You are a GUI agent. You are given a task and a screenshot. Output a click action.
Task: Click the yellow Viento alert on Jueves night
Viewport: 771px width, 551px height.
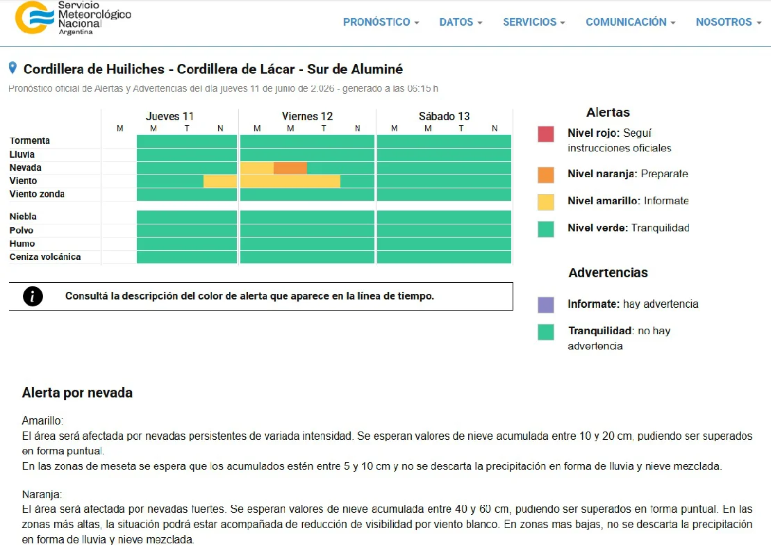pos(220,181)
